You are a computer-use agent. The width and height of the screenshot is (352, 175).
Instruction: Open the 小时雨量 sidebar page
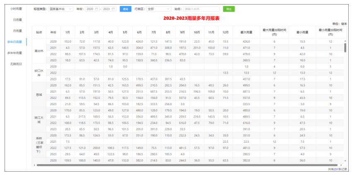pyautogui.click(x=16, y=9)
